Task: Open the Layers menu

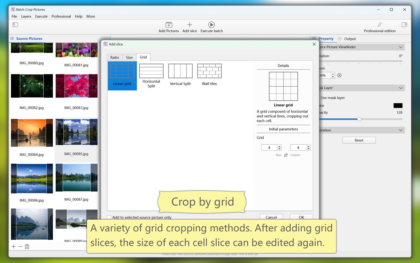Action: click(x=26, y=16)
